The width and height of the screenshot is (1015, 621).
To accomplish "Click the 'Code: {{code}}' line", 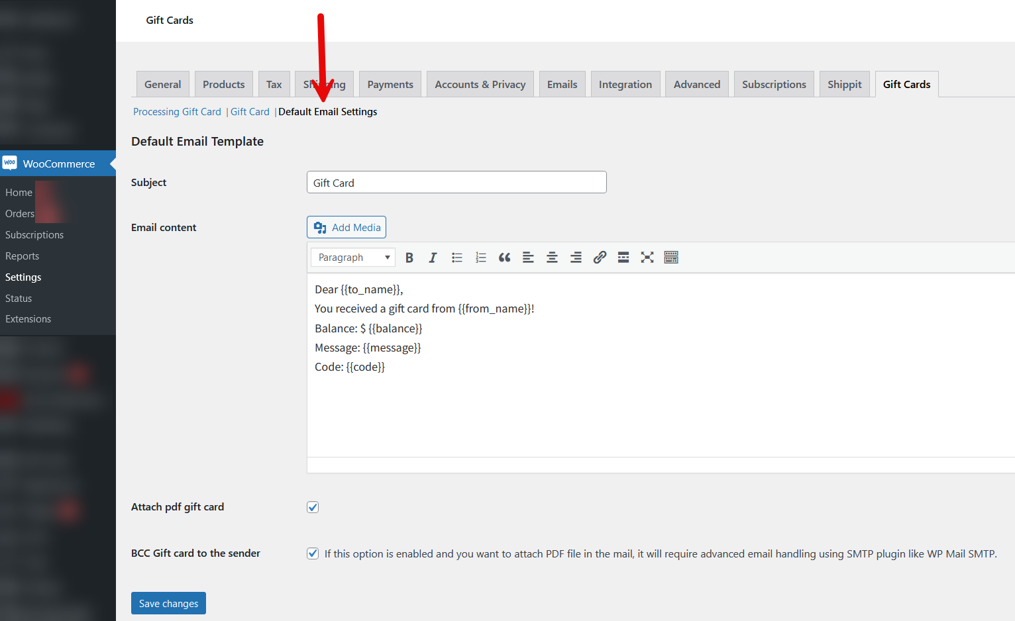I will point(350,367).
